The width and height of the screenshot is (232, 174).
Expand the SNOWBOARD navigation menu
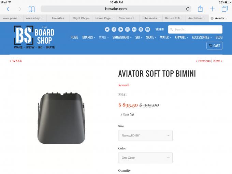(122, 37)
